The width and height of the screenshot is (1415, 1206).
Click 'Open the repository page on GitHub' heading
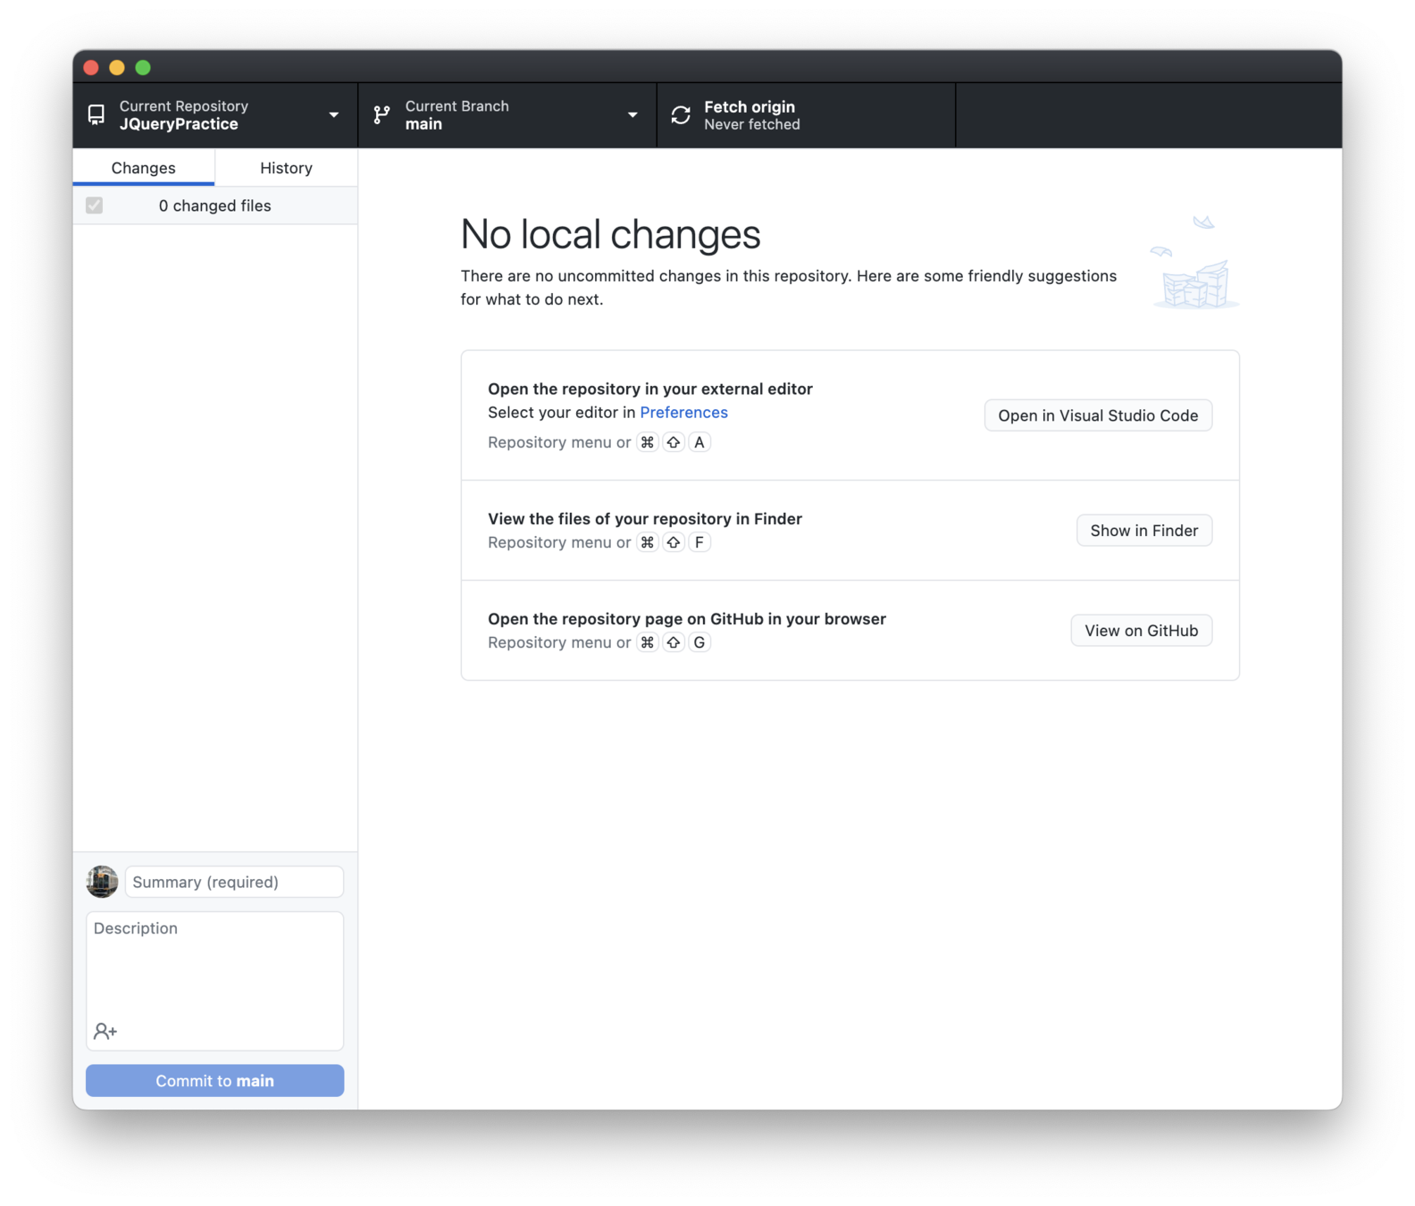[687, 619]
